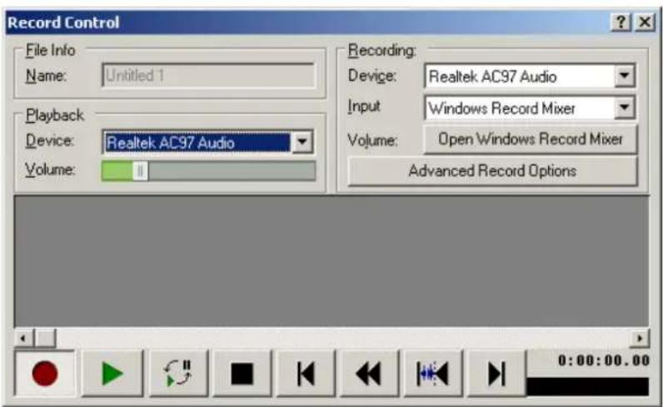Click the Playback group label
Viewport: 663px width, 407px height.
pyautogui.click(x=54, y=115)
